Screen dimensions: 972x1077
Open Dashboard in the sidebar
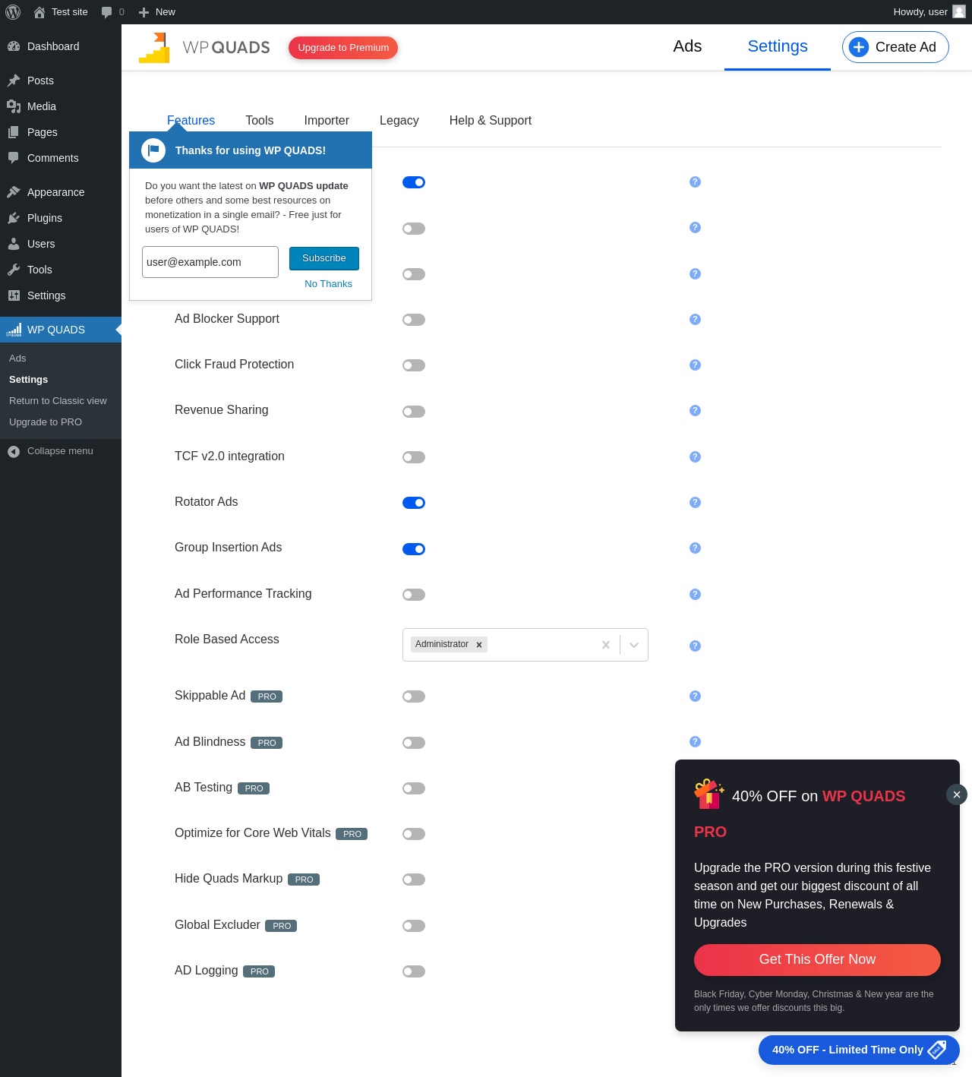[61, 46]
